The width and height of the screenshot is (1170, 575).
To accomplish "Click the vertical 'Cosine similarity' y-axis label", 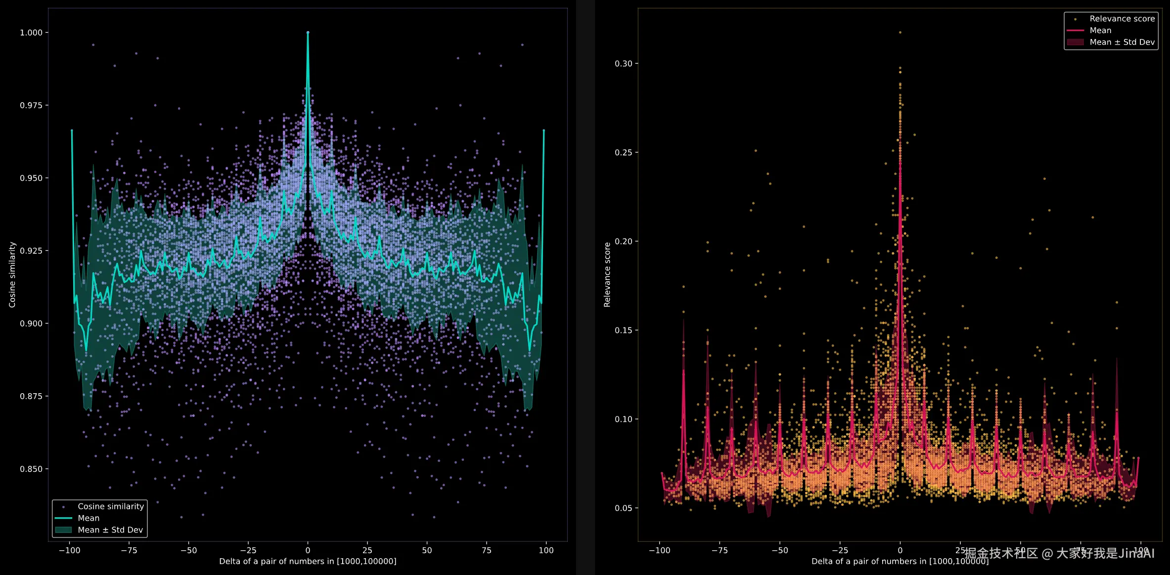I will [x=12, y=275].
